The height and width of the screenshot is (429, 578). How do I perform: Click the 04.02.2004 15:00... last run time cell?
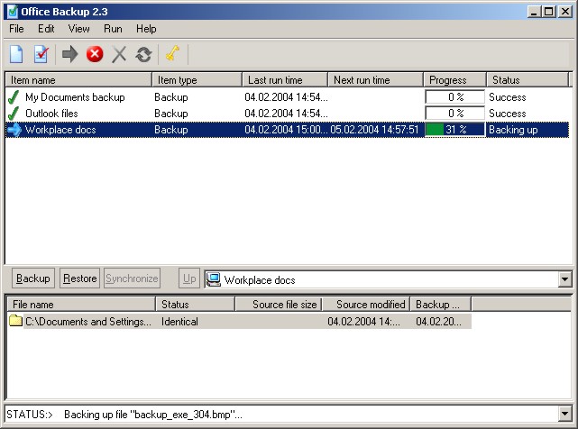(286, 130)
